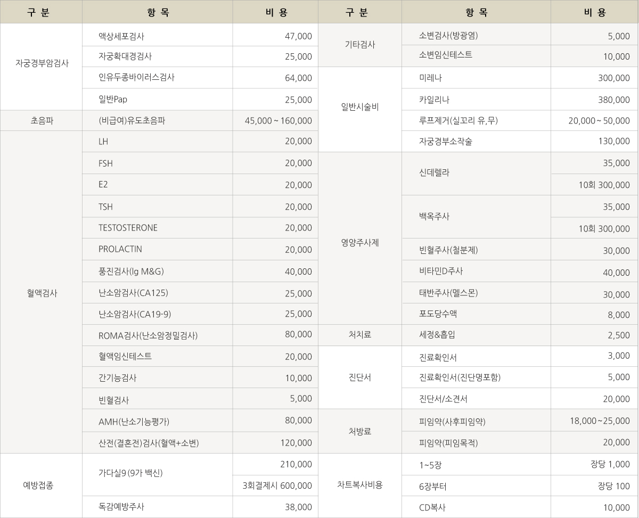Viewport: 639px width, 518px height.
Task: Click the 비타민D주사 entry
Action: point(441,271)
